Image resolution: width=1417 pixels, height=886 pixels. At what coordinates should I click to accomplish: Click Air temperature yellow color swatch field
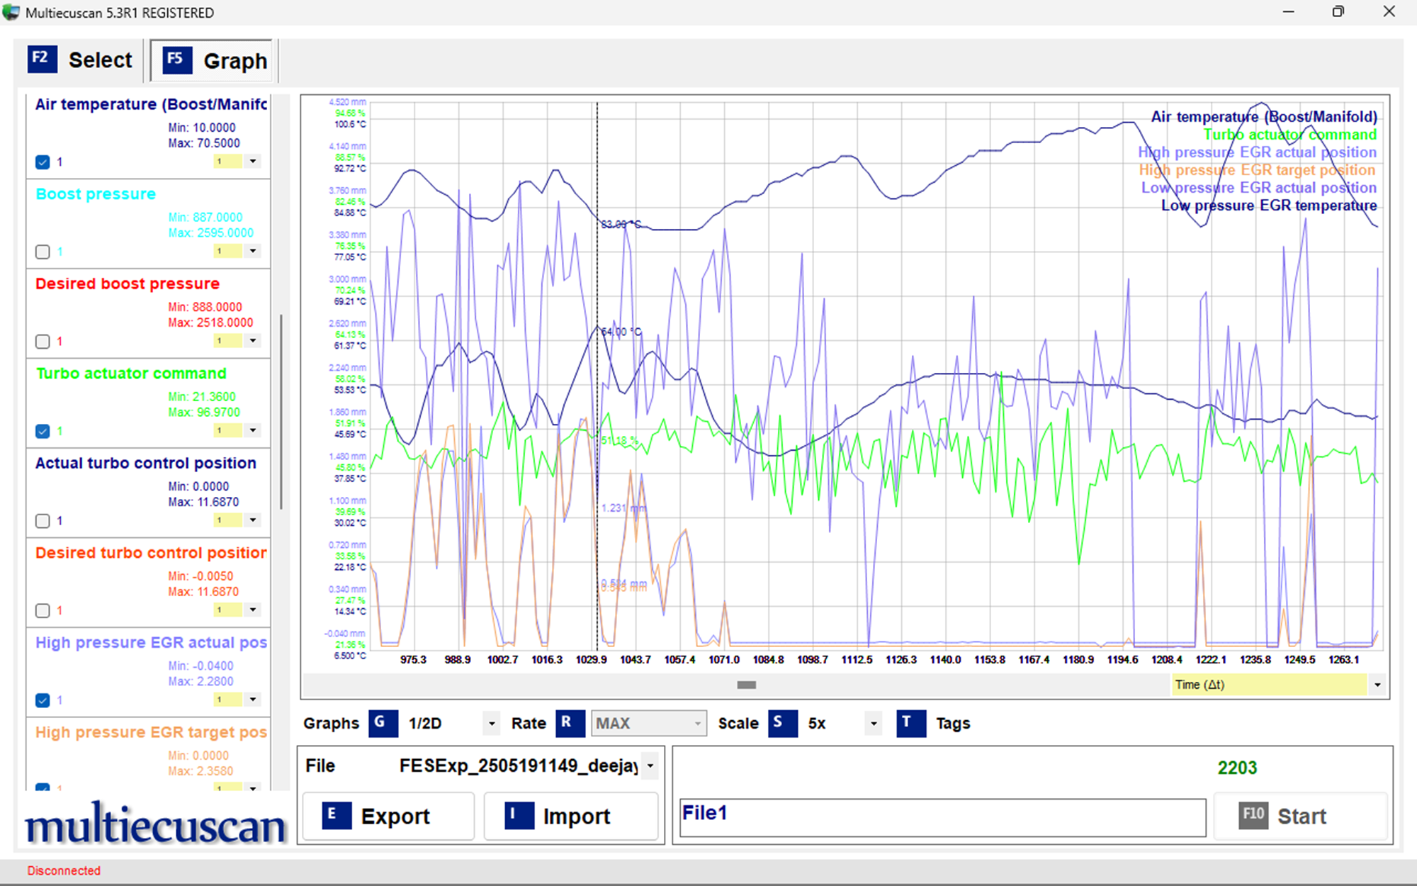(x=228, y=162)
